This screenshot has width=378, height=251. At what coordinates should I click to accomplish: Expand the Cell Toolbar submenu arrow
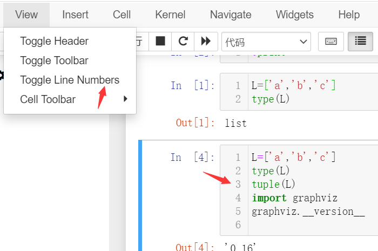click(125, 99)
